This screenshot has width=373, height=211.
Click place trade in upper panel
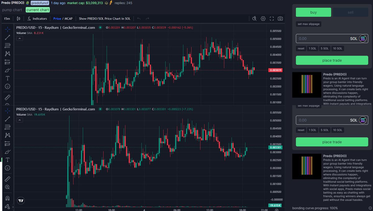point(332,60)
